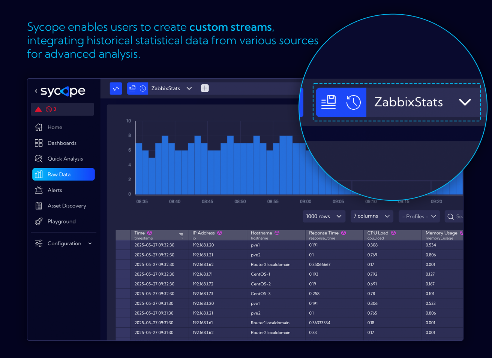Click the cube icon next to Hostname header
Screen dimensions: 492x358
(x=277, y=233)
